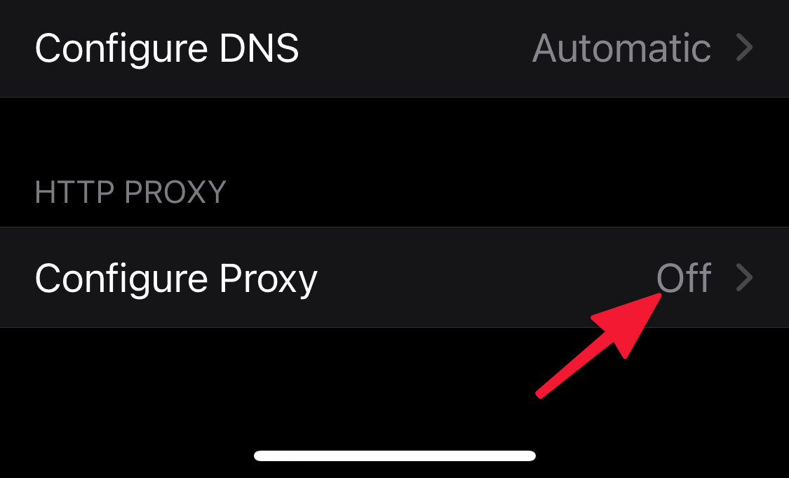Screen dimensions: 789x478
Task: Tap empty black area below Configure Proxy
Action: (252, 383)
